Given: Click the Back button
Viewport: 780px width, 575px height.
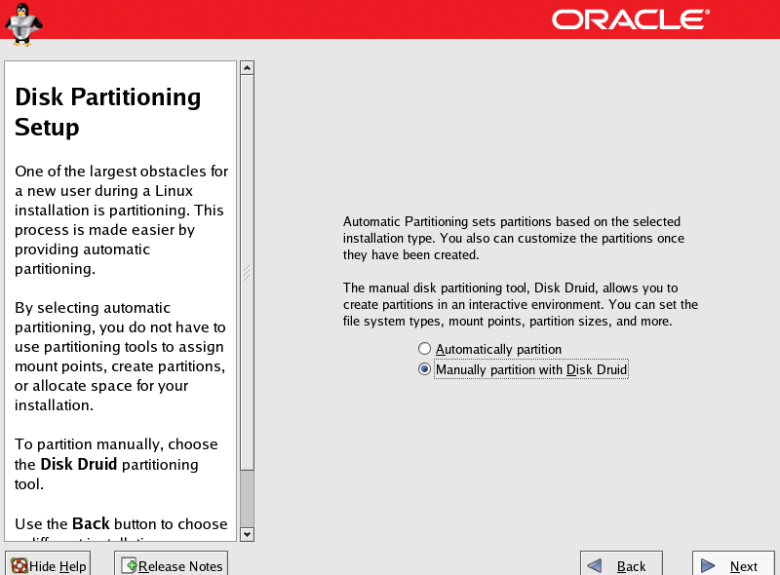Looking at the screenshot, I should [621, 565].
